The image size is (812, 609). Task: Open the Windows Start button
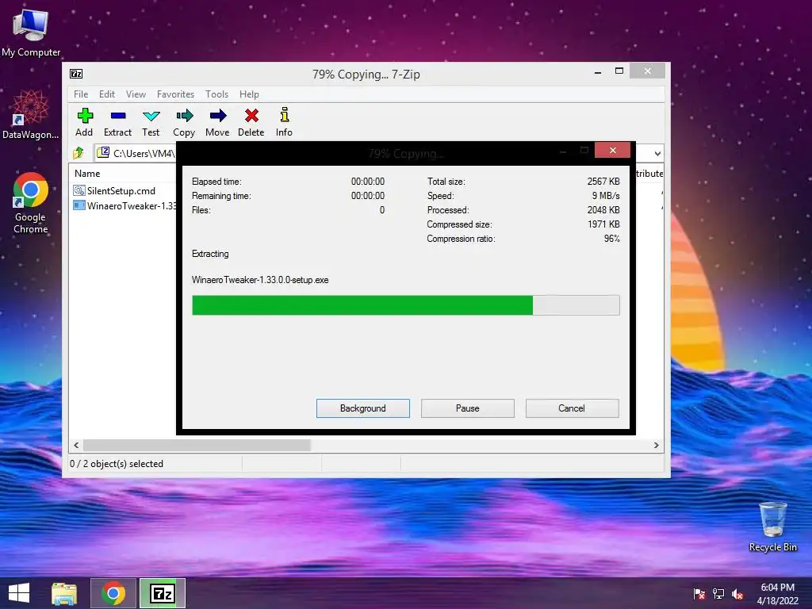click(19, 593)
